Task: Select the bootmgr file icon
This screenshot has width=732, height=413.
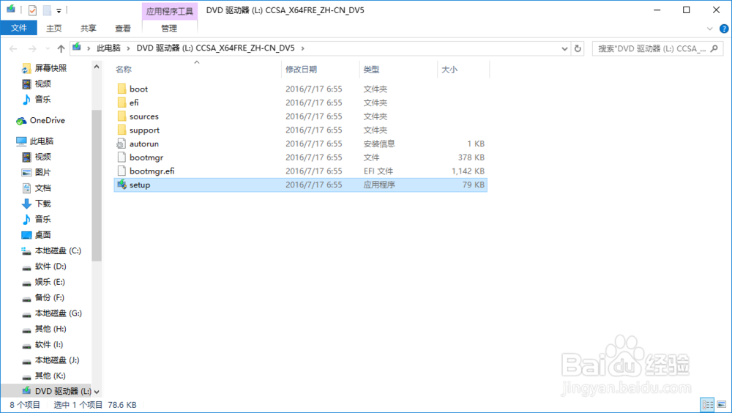Action: click(x=122, y=157)
